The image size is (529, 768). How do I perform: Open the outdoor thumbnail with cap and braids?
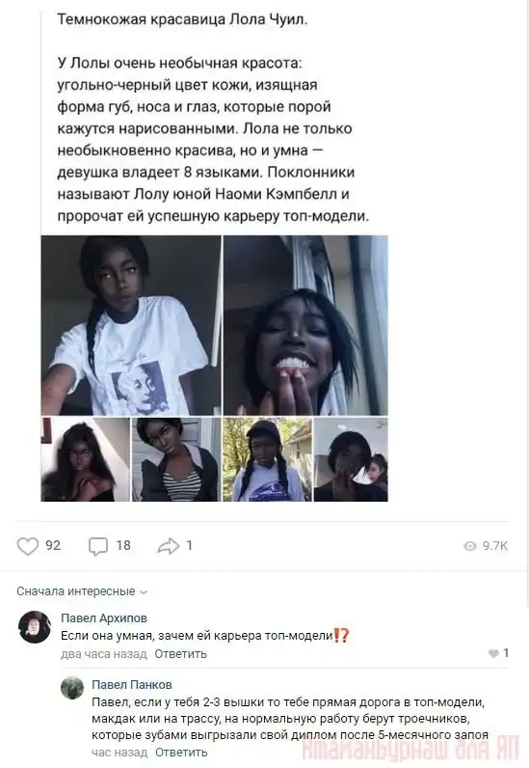(x=267, y=459)
